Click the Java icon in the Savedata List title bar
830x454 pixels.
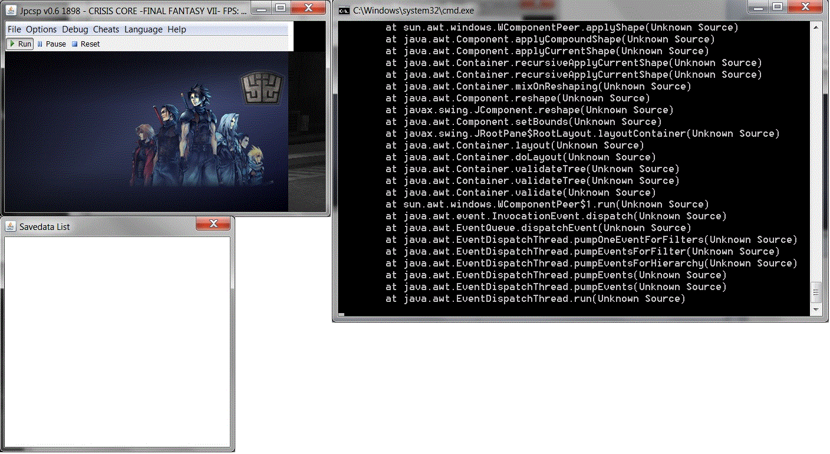[11, 226]
